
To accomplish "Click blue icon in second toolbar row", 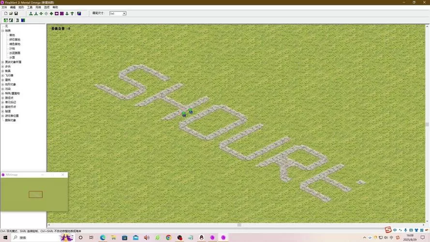I will (x=23, y=20).
